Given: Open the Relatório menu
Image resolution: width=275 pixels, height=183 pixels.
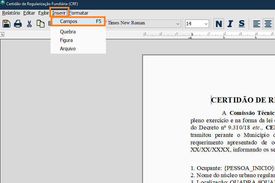Looking at the screenshot, I should coord(11,13).
